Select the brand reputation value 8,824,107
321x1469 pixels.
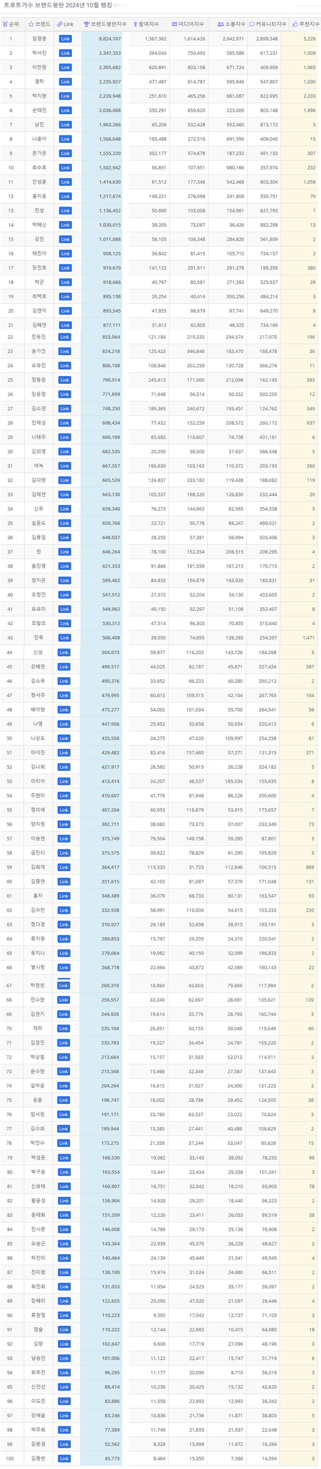tap(110, 39)
